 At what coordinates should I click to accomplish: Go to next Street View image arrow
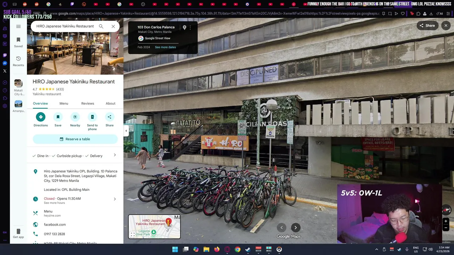point(295,228)
